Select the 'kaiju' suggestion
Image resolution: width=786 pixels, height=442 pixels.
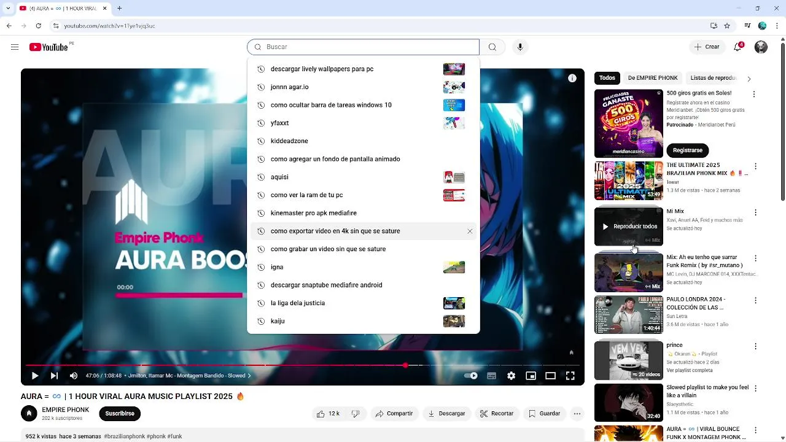363,321
